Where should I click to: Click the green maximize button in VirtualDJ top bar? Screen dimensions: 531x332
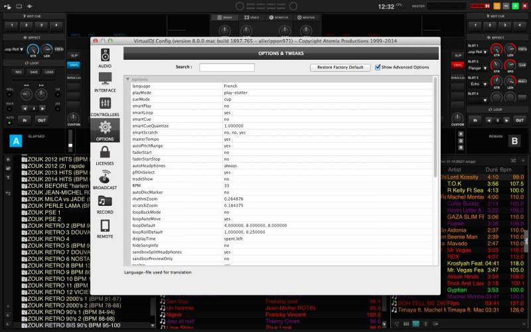pyautogui.click(x=515, y=6)
